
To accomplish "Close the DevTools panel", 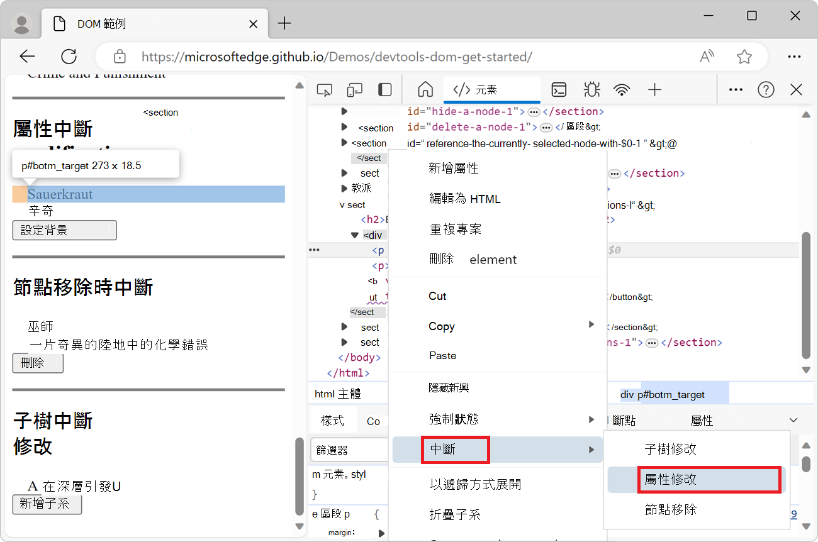I will pos(796,90).
